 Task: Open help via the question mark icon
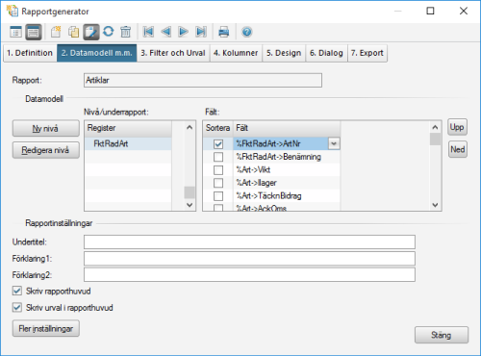(246, 32)
